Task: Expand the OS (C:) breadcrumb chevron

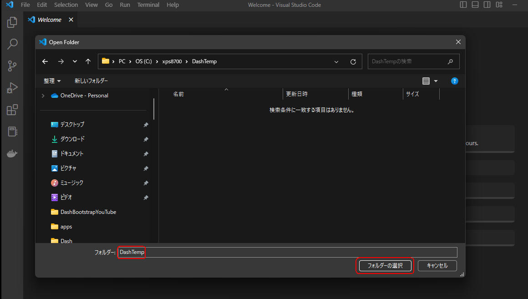Action: tap(157, 61)
